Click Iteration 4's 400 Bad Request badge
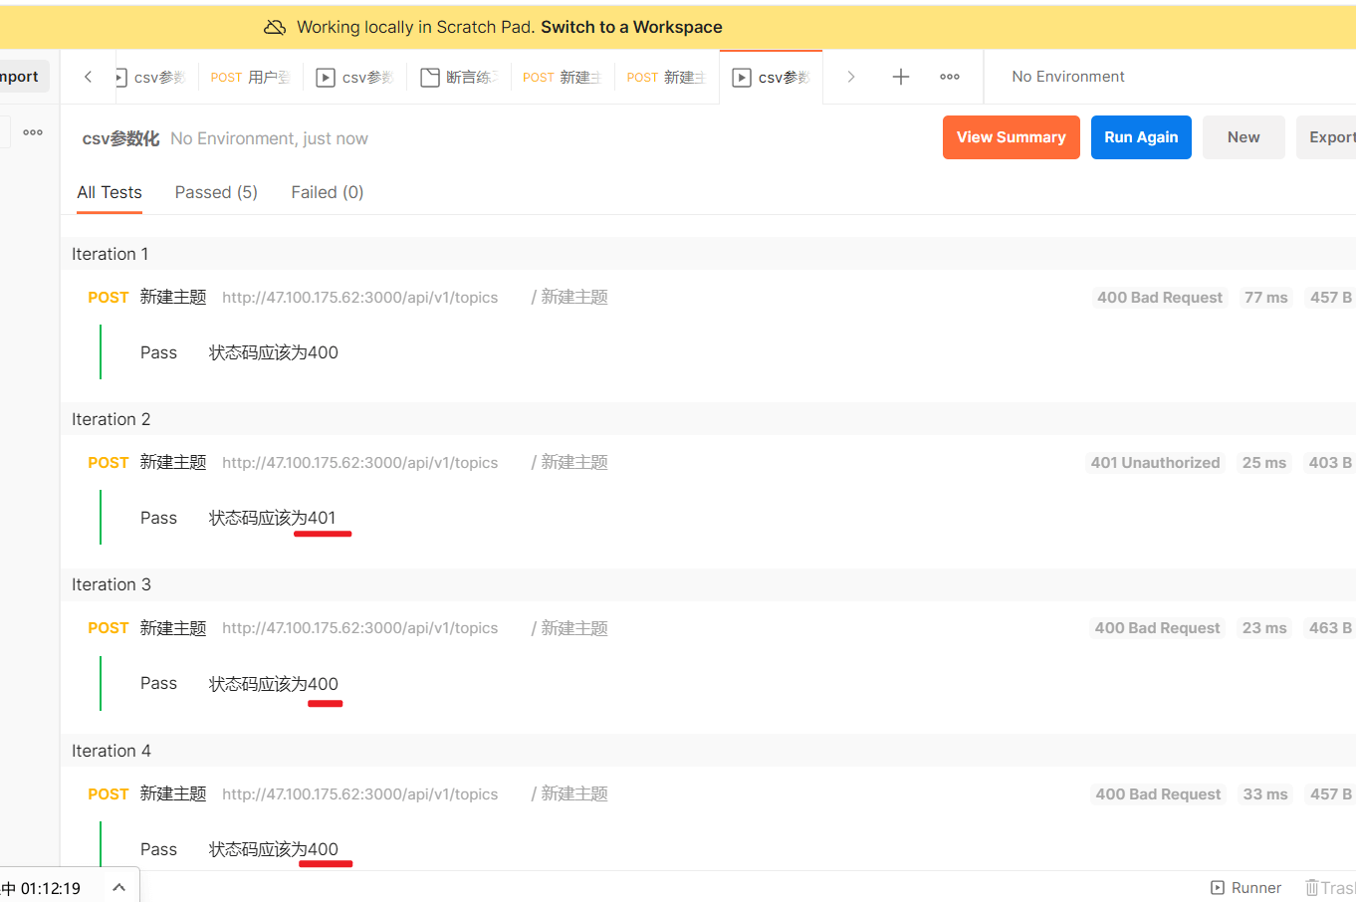 coord(1158,793)
